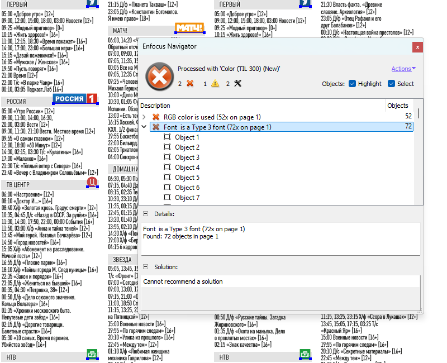
Task: Collapse the Type 3 font row
Action: (x=144, y=127)
